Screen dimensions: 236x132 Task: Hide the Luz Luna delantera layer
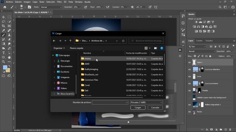(x=190, y=69)
